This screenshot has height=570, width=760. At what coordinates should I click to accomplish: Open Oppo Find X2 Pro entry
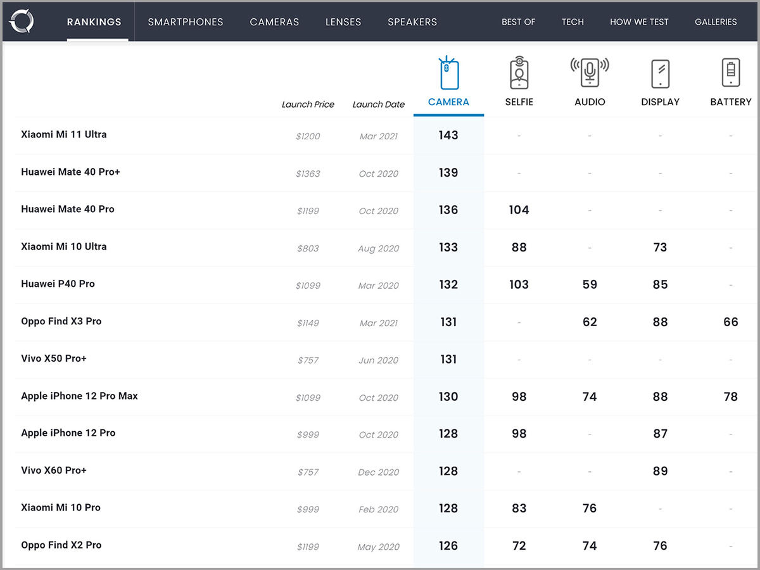tap(61, 545)
